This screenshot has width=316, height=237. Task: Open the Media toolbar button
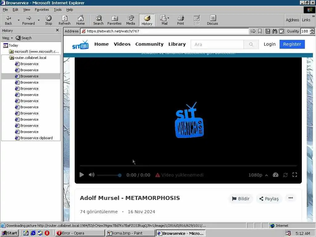click(x=131, y=20)
